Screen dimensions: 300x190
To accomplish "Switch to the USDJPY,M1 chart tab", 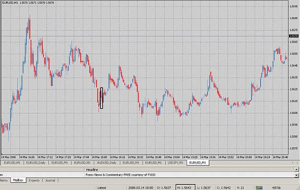I will click(175, 163).
